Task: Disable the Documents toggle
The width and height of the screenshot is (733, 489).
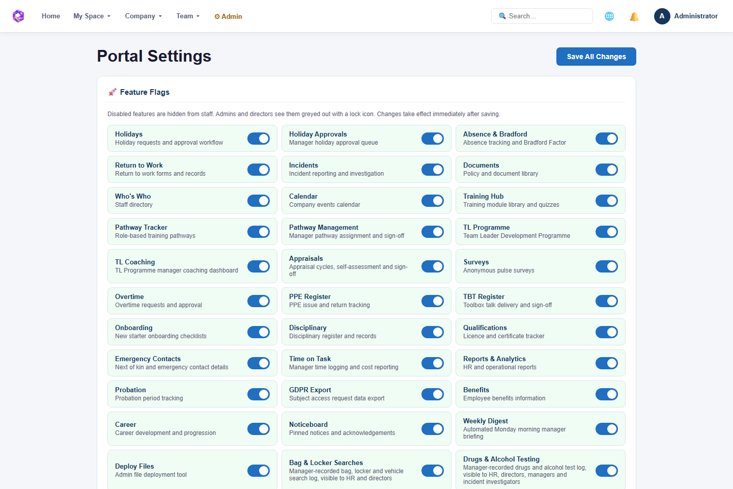Action: pos(607,170)
